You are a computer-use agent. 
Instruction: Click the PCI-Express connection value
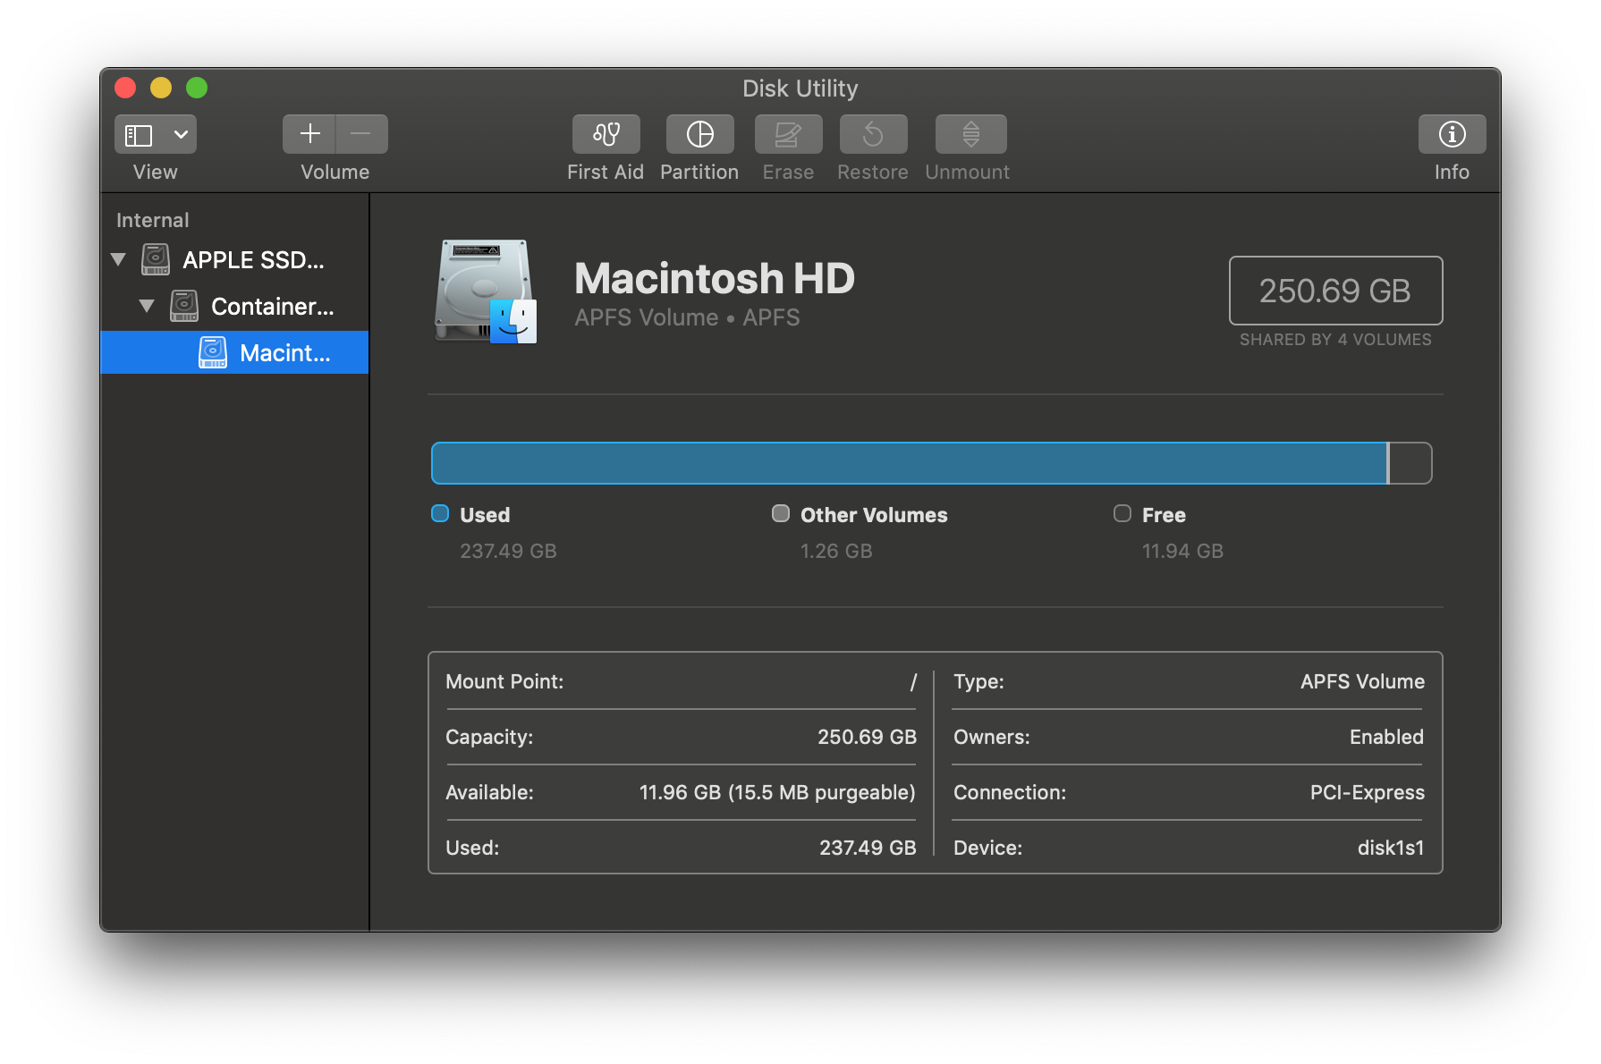(1367, 793)
